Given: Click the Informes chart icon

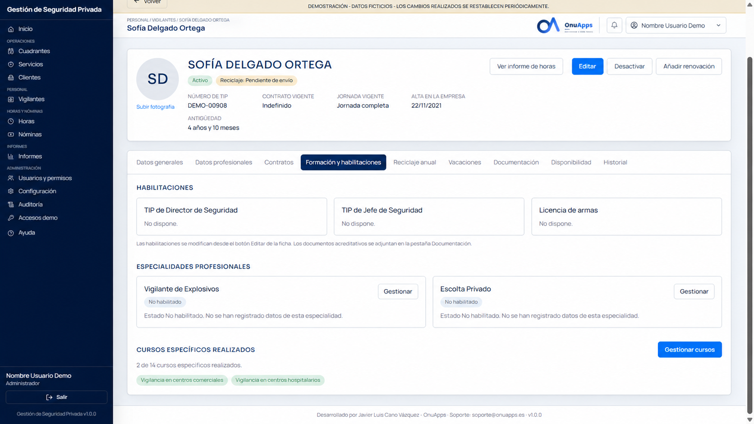Looking at the screenshot, I should pyautogui.click(x=11, y=157).
